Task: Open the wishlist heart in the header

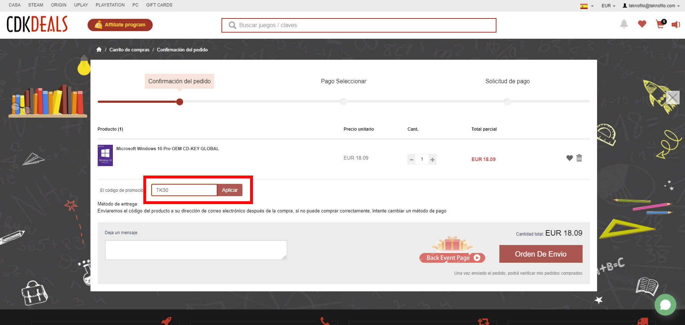Action: 642,24
